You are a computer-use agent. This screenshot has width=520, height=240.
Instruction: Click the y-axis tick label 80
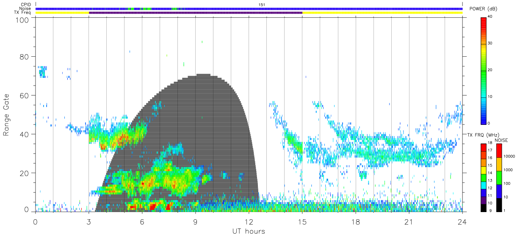(25, 57)
